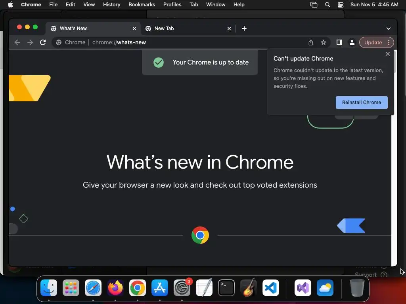Open System Settings from the Dock

182,288
